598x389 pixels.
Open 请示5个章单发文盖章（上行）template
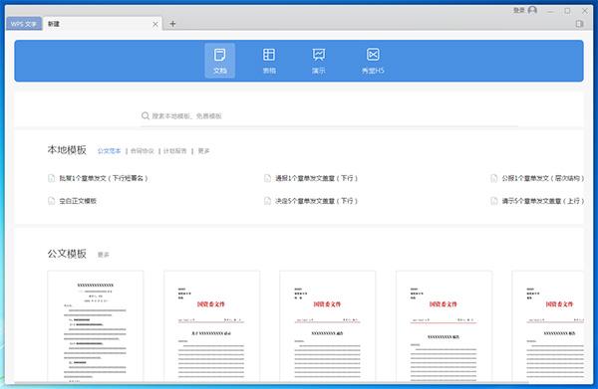(543, 201)
